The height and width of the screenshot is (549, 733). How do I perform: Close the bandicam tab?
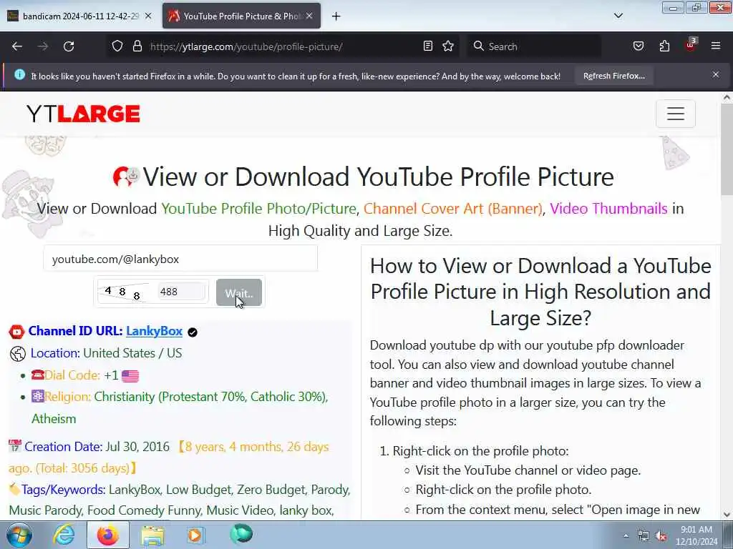pyautogui.click(x=148, y=16)
